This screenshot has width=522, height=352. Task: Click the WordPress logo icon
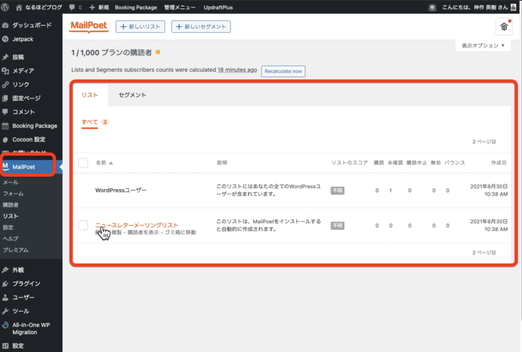pyautogui.click(x=5, y=7)
